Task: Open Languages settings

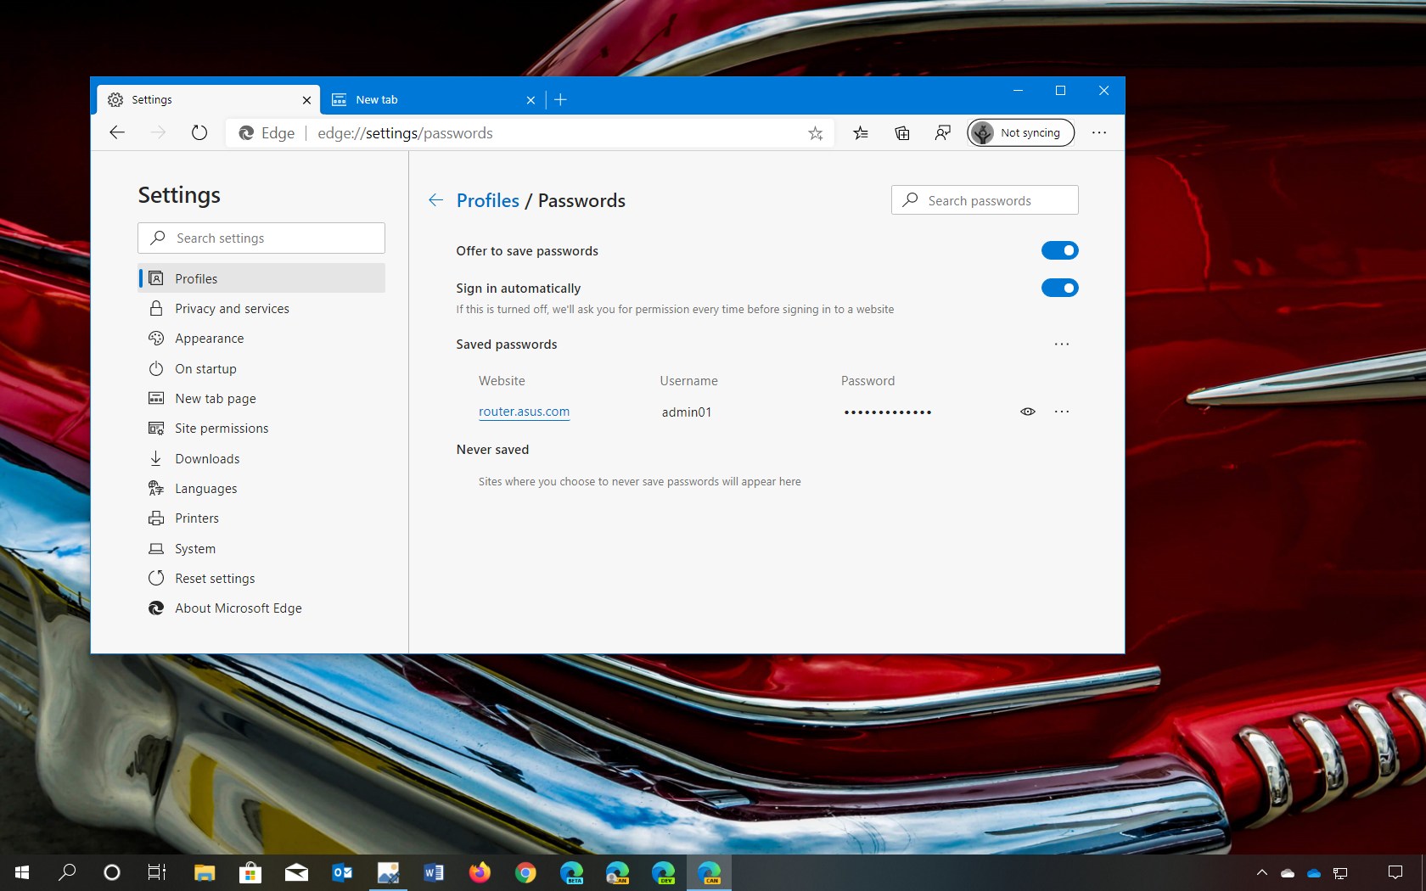Action: click(x=261, y=488)
